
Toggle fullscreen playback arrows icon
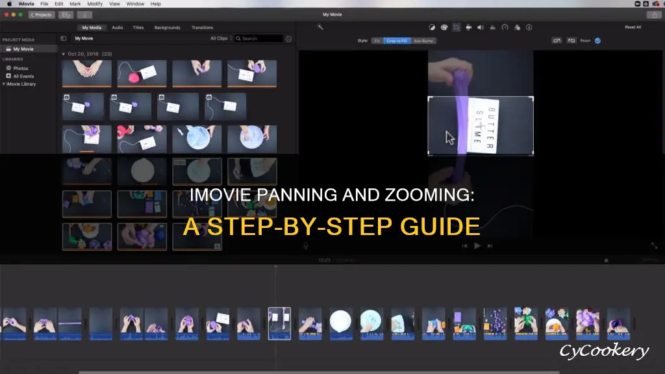click(x=654, y=245)
